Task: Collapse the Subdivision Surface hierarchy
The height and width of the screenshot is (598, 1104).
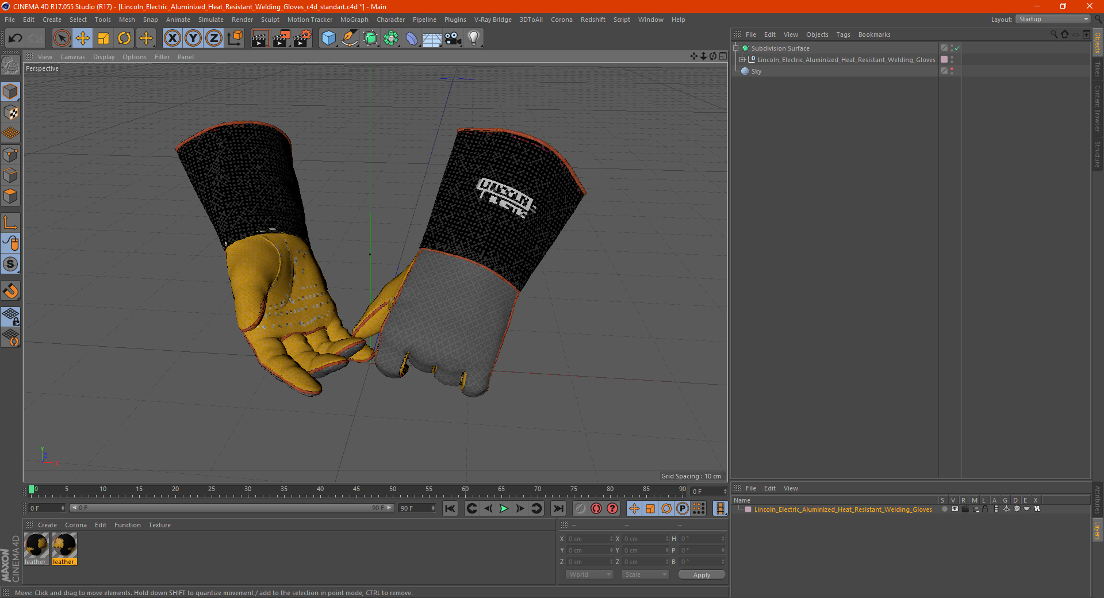Action: tap(736, 48)
